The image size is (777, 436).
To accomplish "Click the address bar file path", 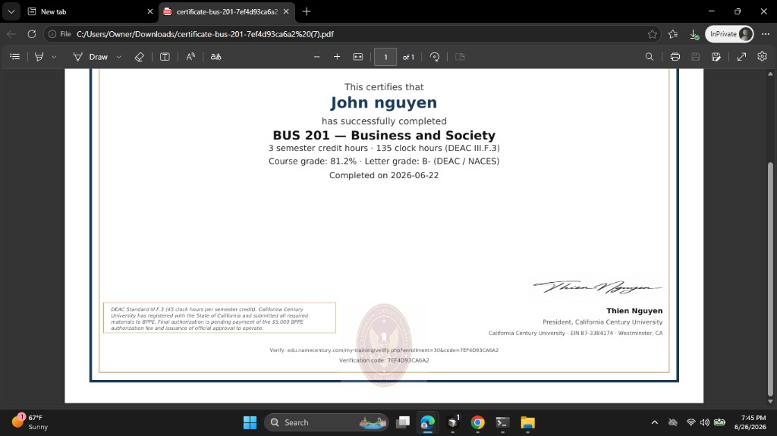I will [205, 34].
